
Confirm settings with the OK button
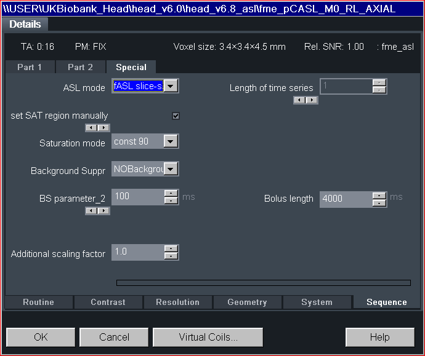click(41, 337)
